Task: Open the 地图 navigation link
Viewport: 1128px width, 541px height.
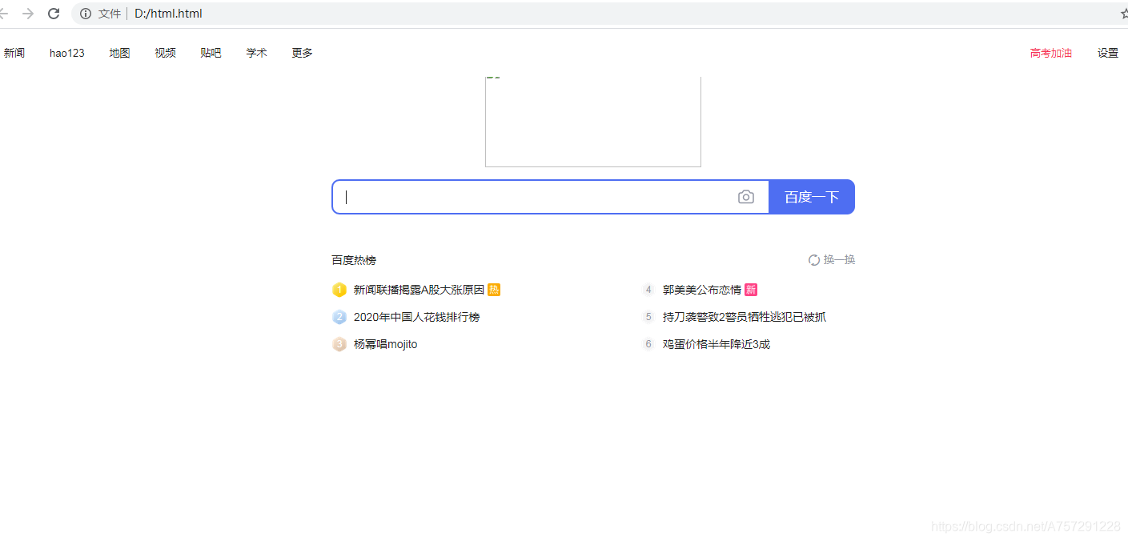Action: tap(120, 53)
